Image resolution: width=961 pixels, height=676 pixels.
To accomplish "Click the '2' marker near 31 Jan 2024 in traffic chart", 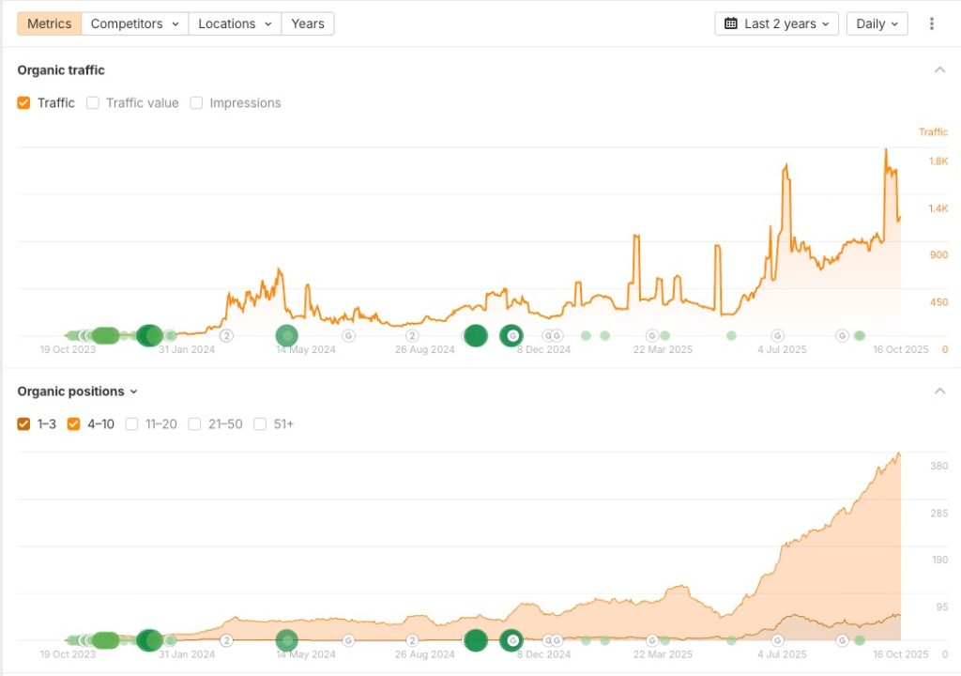I will (x=226, y=335).
